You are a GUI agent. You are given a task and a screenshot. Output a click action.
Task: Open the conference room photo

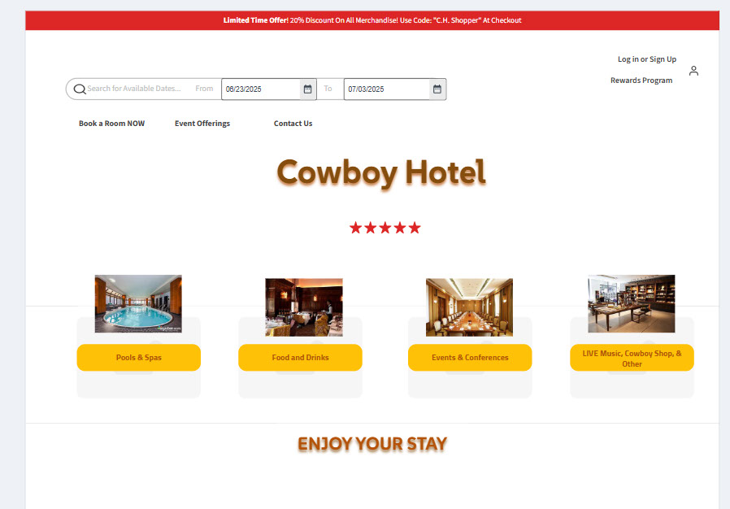[x=469, y=307]
